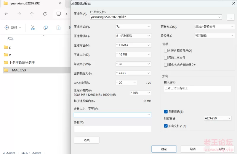Select the folder named p
Viewport: 237px width, 154px height.
(x=36, y=47)
